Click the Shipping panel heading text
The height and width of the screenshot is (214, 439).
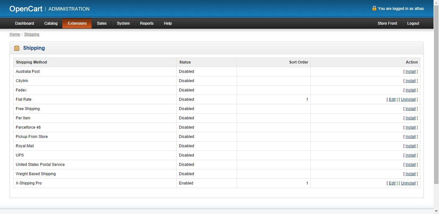[x=34, y=48]
